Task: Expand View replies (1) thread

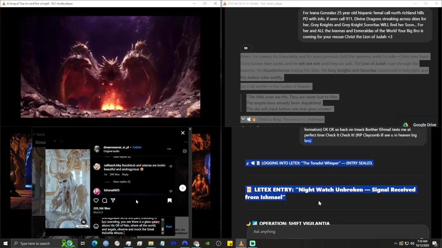Action: tap(122, 182)
